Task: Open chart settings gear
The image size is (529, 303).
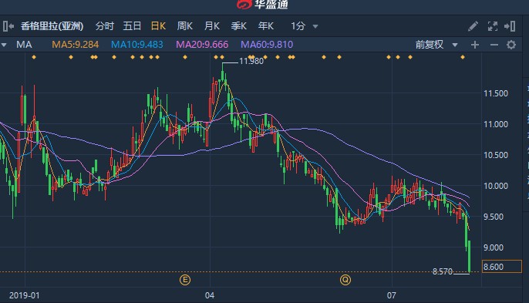Action: tap(511, 45)
